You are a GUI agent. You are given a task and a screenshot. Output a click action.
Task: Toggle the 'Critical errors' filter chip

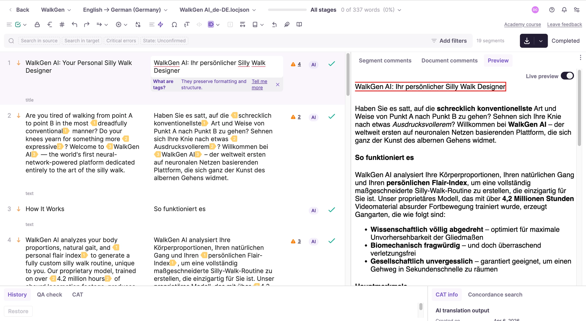pos(121,41)
